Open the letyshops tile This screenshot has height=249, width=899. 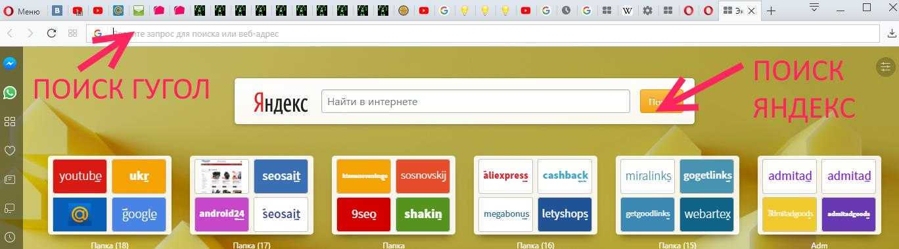(x=565, y=214)
